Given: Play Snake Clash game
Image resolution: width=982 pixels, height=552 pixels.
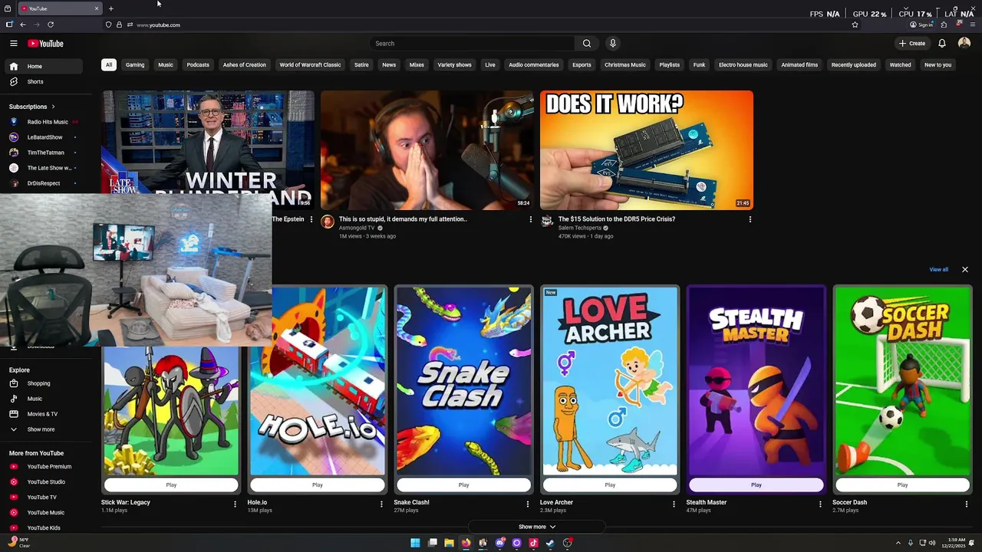Looking at the screenshot, I should [463, 485].
